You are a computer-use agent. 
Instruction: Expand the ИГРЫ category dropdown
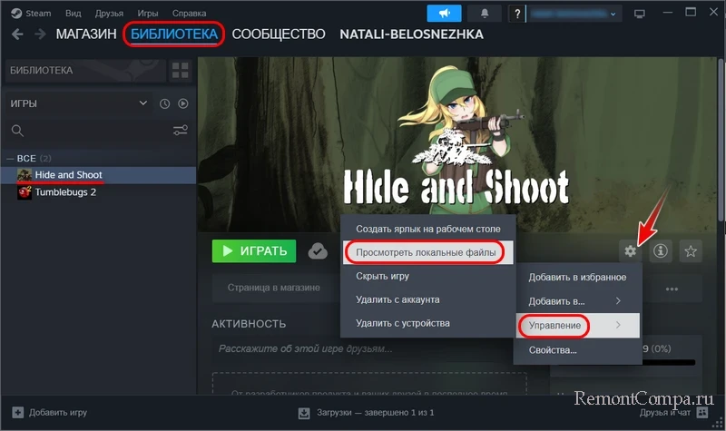(x=142, y=104)
